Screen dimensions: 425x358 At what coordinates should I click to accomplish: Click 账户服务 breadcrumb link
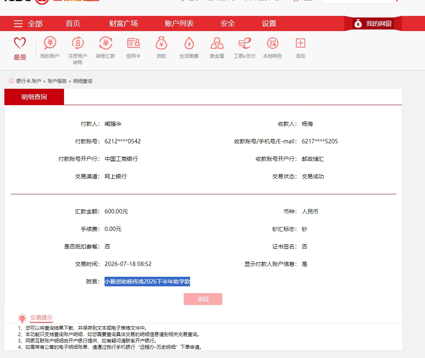(x=57, y=81)
